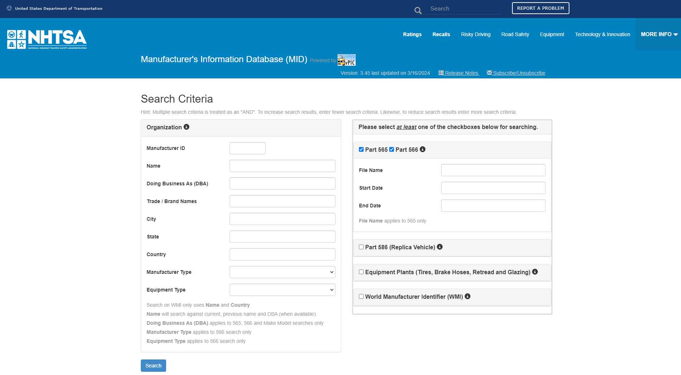Click the Manufacturer ID input field
Screen dimensions: 681x375
tap(247, 148)
